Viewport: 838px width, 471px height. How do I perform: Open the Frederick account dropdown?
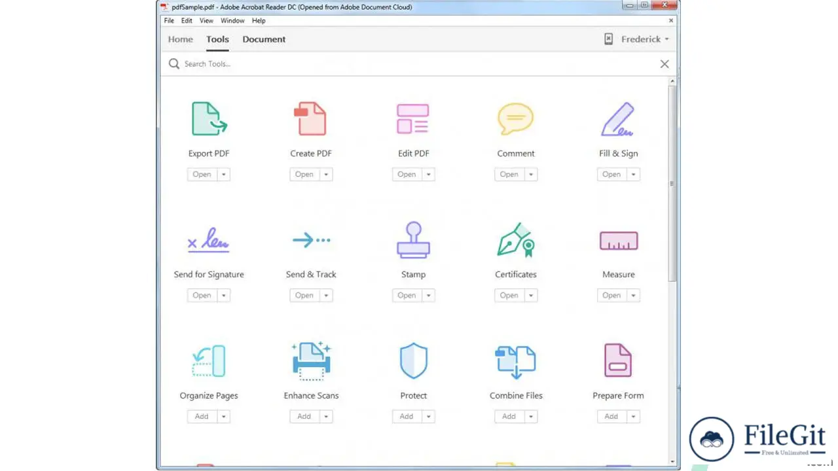[x=645, y=39]
